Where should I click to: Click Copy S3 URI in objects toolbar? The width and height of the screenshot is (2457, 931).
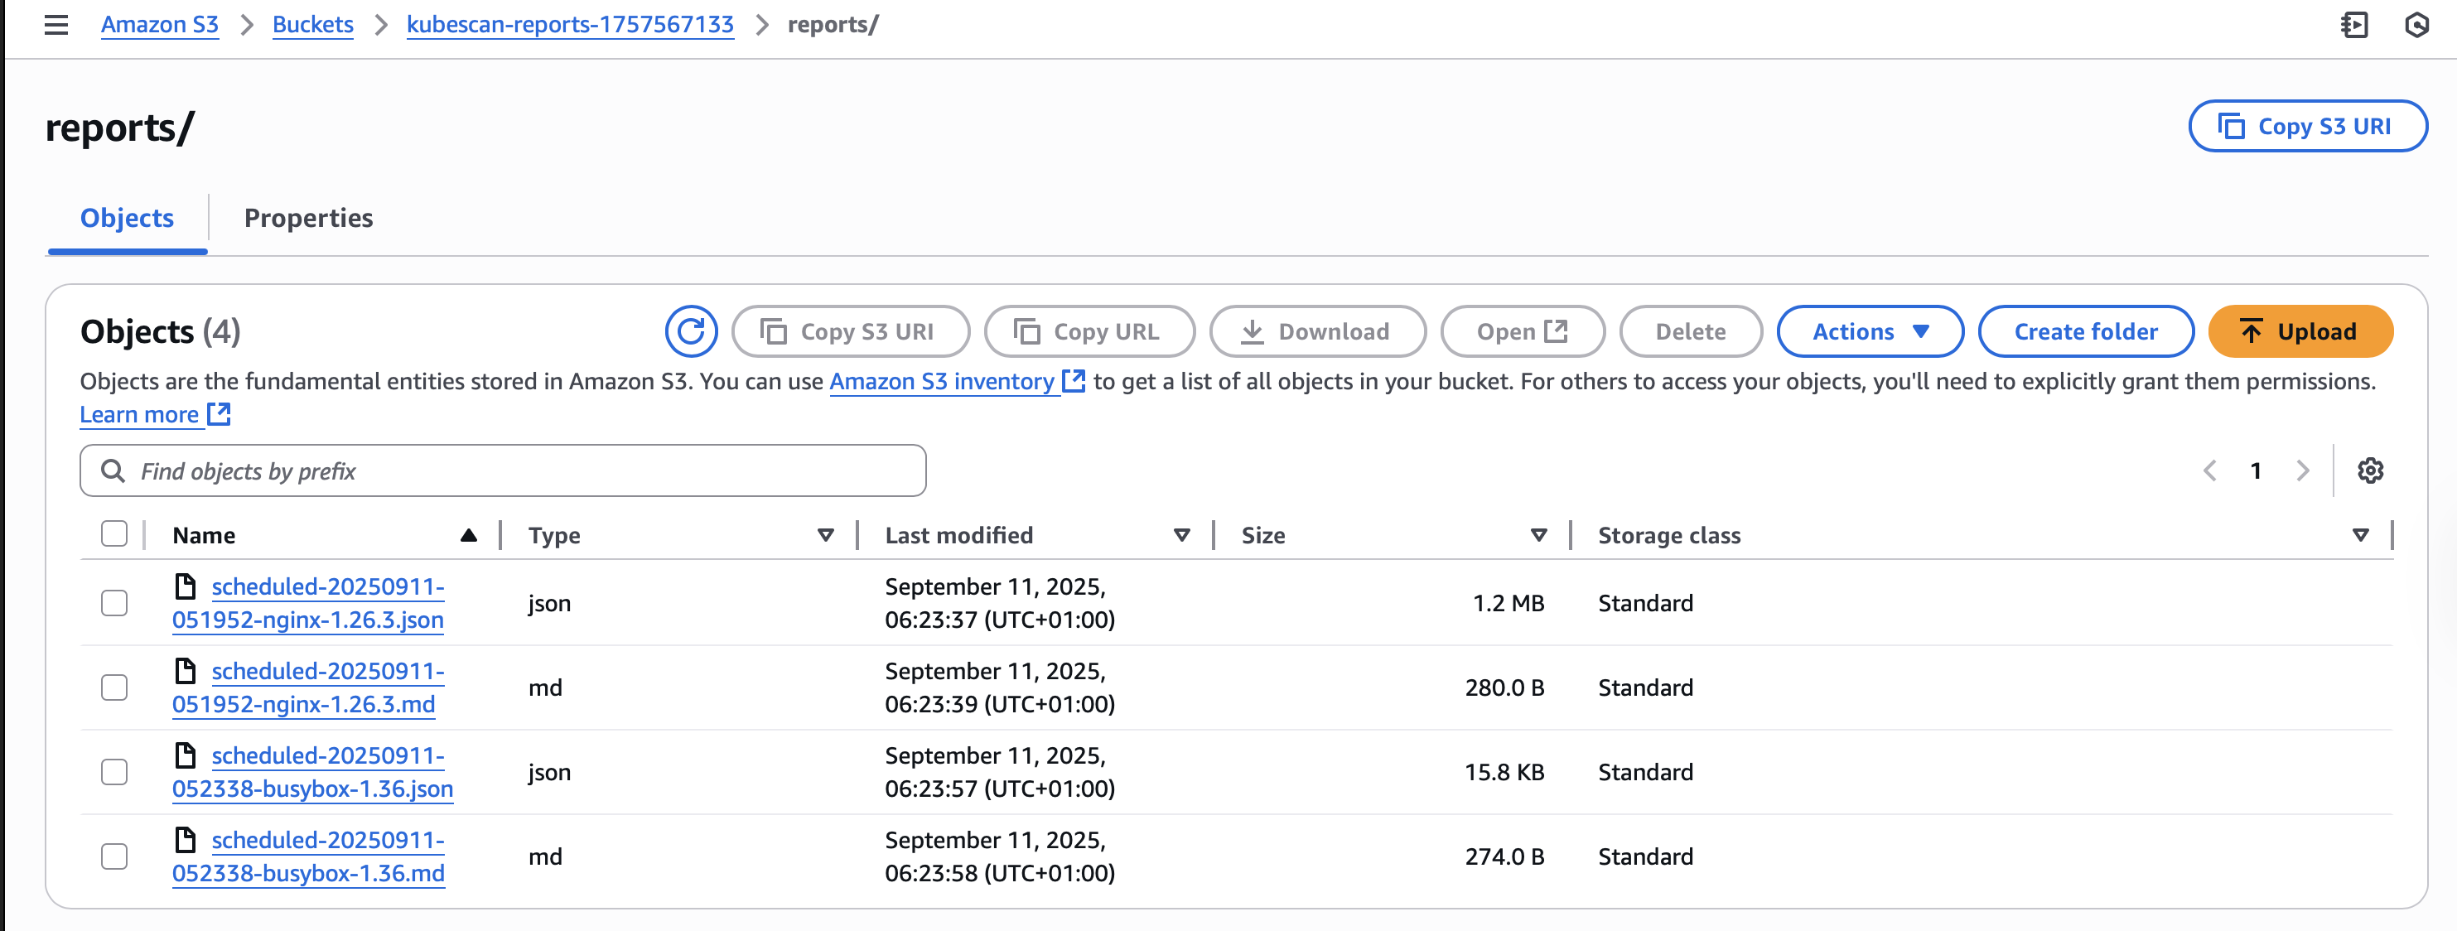click(x=850, y=331)
